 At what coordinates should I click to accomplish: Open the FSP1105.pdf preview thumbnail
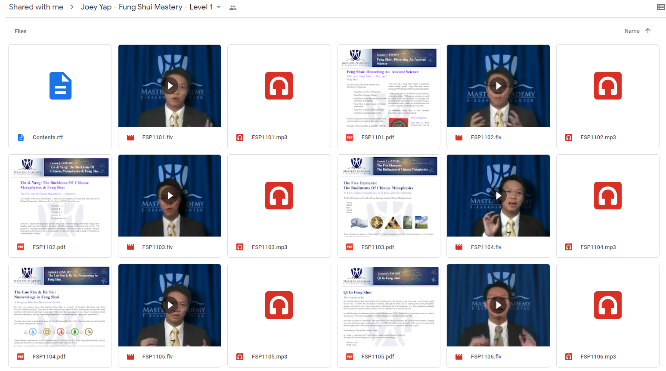[389, 305]
